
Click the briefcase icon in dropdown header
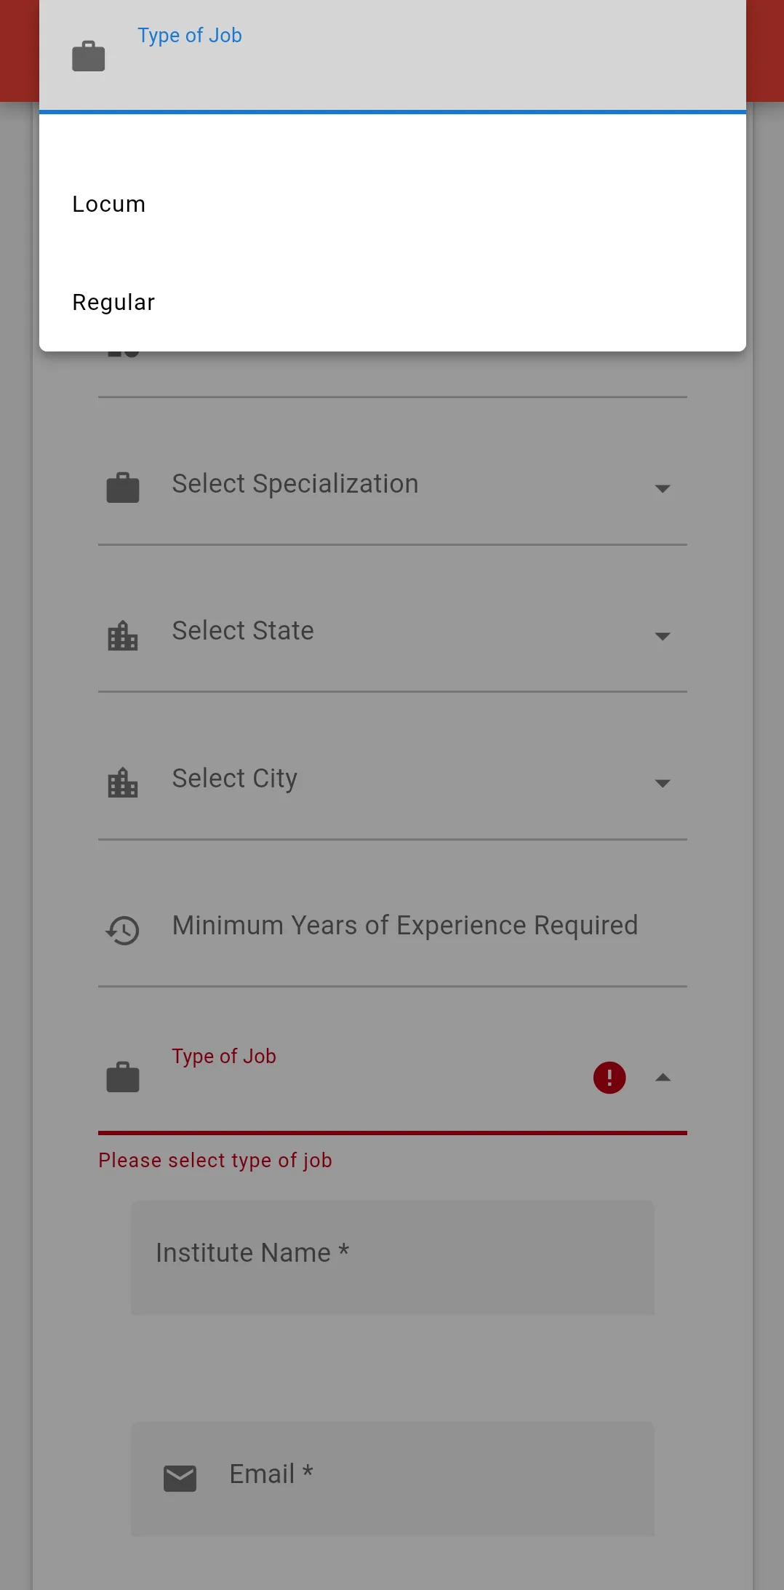coord(89,57)
